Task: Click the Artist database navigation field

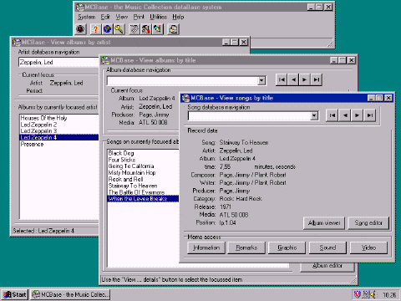Action: [x=58, y=62]
